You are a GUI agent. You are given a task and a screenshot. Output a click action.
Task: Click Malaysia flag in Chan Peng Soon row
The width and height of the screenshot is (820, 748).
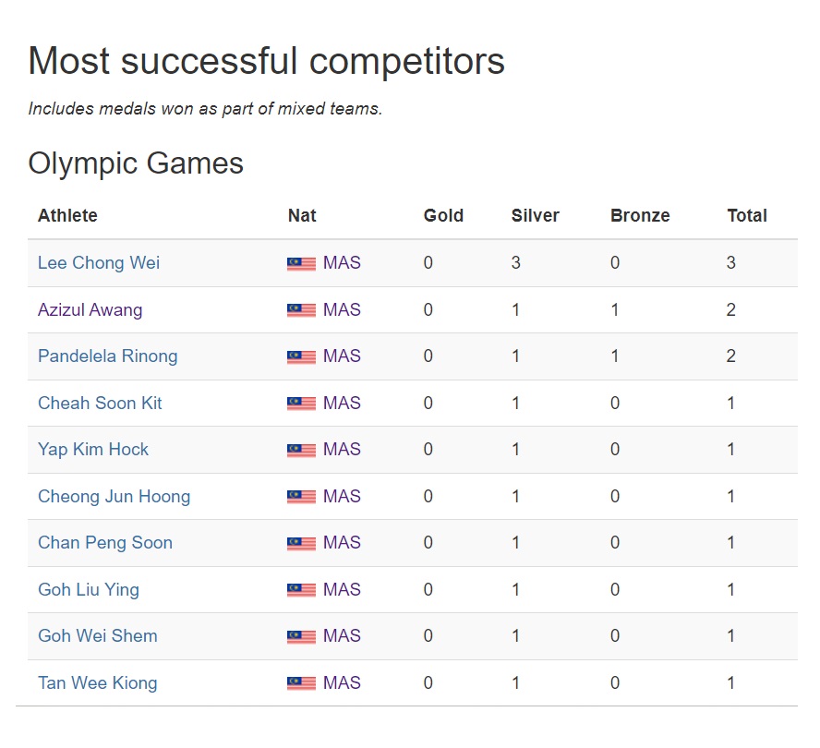301,544
